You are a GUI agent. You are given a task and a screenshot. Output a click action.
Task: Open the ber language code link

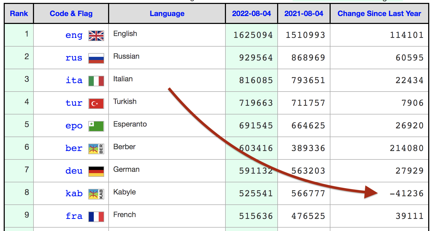(x=74, y=148)
